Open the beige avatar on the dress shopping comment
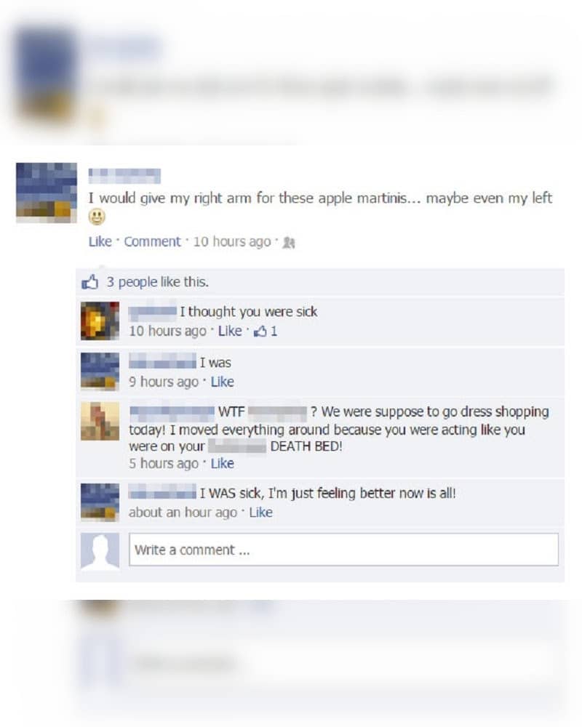 point(100,421)
